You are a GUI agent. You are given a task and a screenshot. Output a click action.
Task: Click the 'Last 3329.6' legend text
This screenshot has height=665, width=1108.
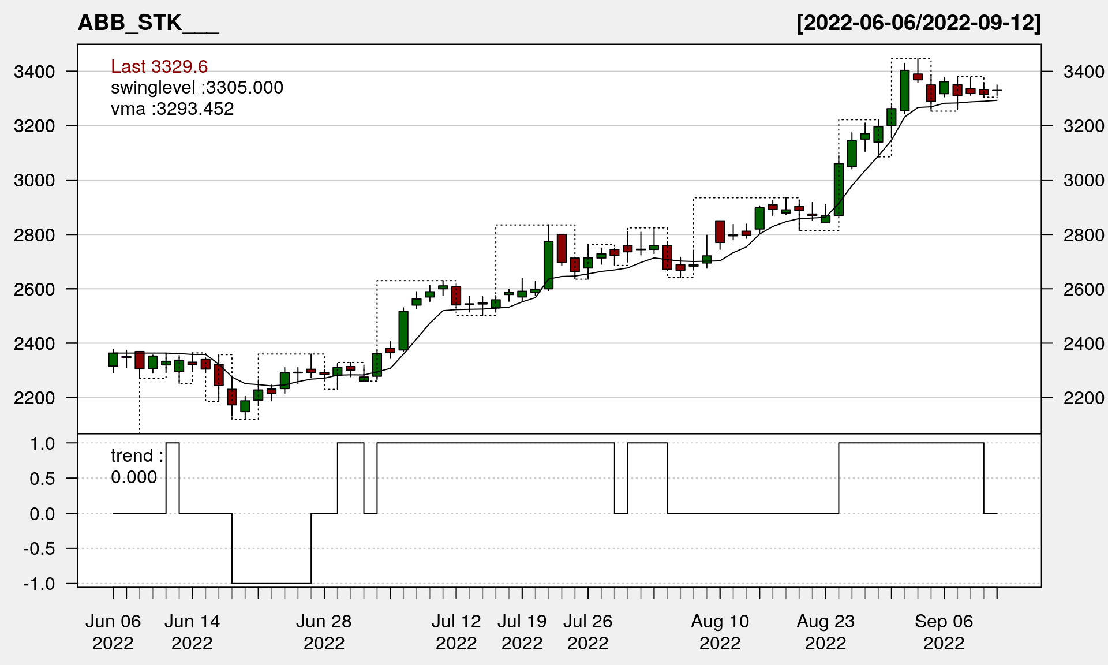coord(159,66)
